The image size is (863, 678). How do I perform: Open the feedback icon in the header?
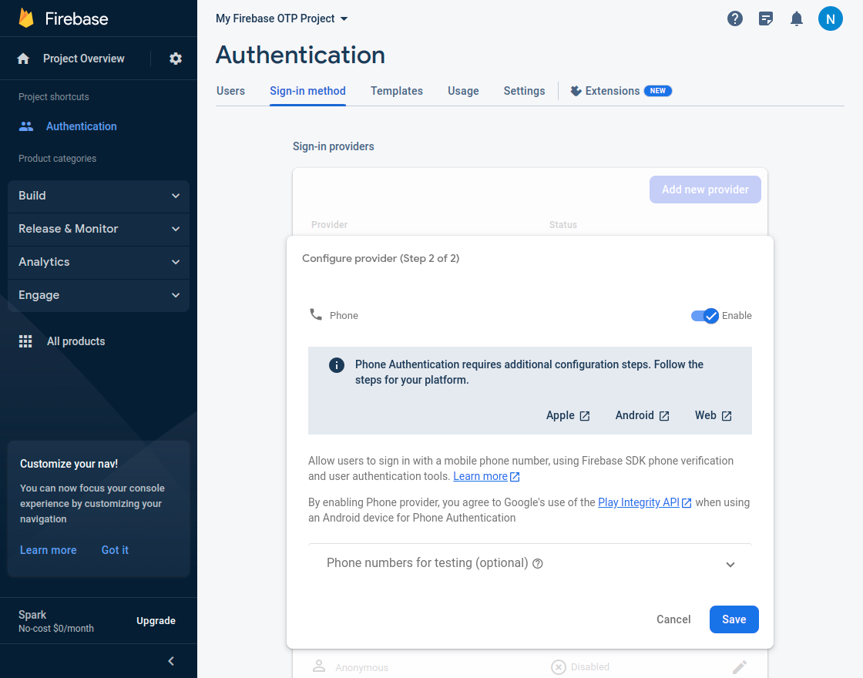(766, 18)
